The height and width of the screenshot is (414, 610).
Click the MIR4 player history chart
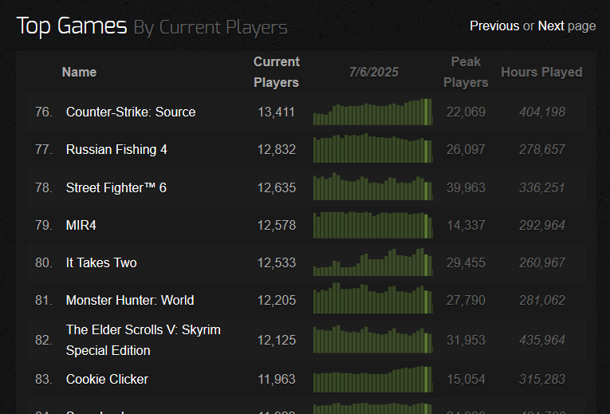coord(372,225)
